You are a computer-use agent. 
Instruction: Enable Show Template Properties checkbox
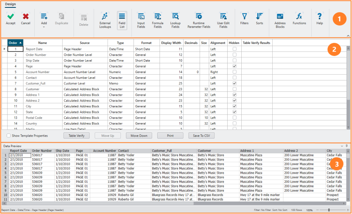(9, 136)
